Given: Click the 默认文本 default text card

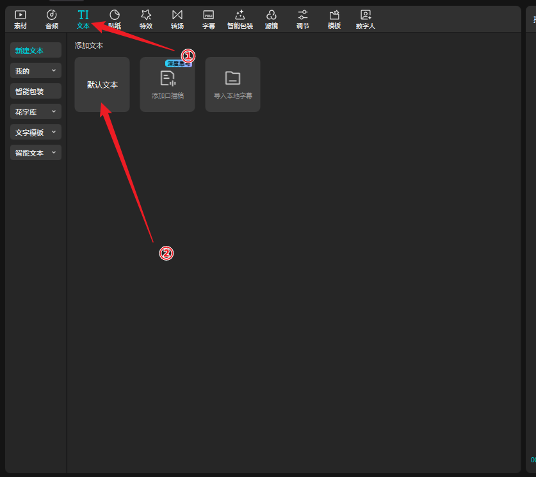Looking at the screenshot, I should (x=102, y=85).
